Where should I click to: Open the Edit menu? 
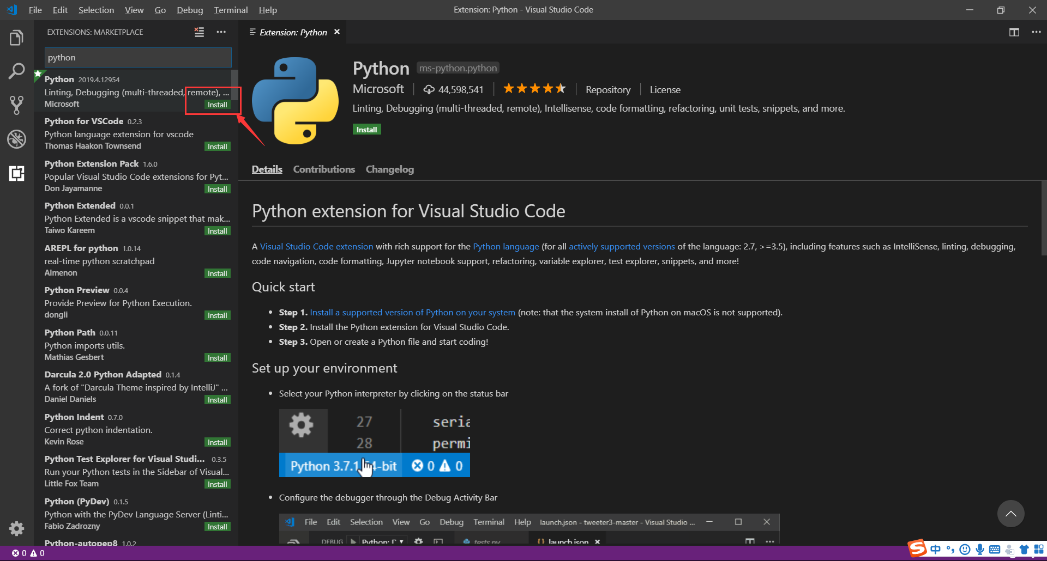point(60,10)
